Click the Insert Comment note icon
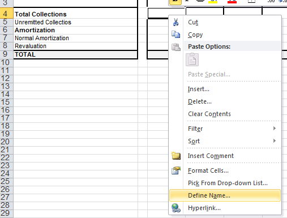This screenshot has width=287, height=218. [176, 156]
